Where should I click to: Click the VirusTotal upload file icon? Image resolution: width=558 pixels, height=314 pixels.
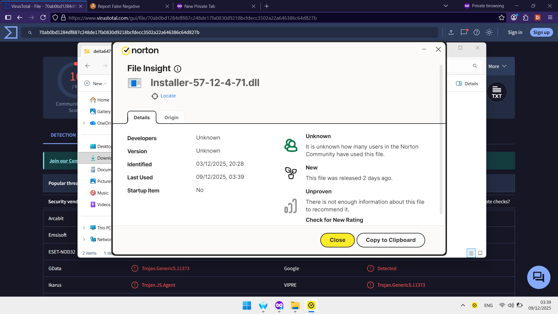451,32
